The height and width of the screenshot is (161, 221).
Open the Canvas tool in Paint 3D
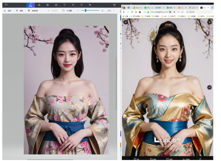[x=81, y=5]
